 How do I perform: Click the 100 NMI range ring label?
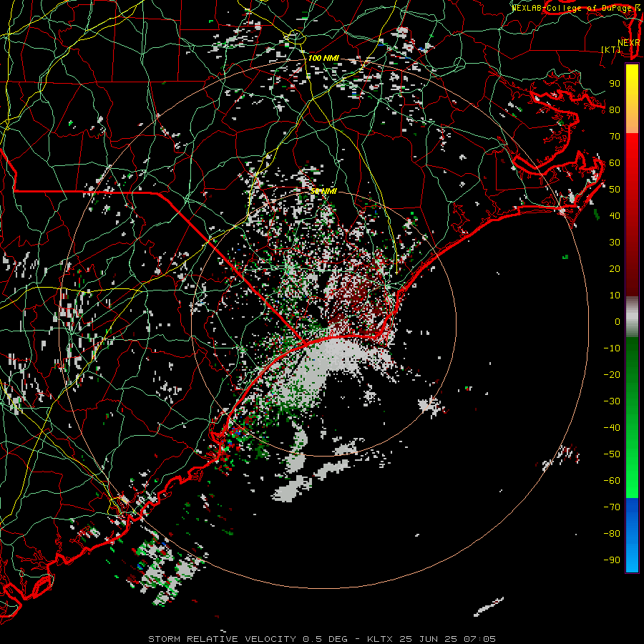[323, 59]
